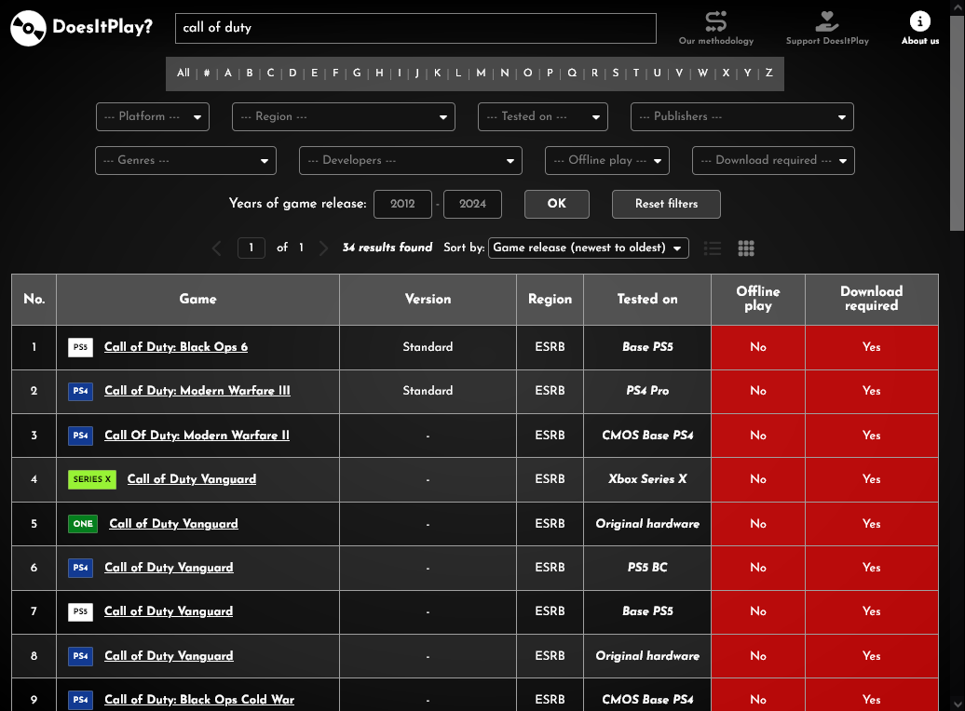
Task: Click PS5 badge beside Black Ops 6
Action: click(x=81, y=347)
